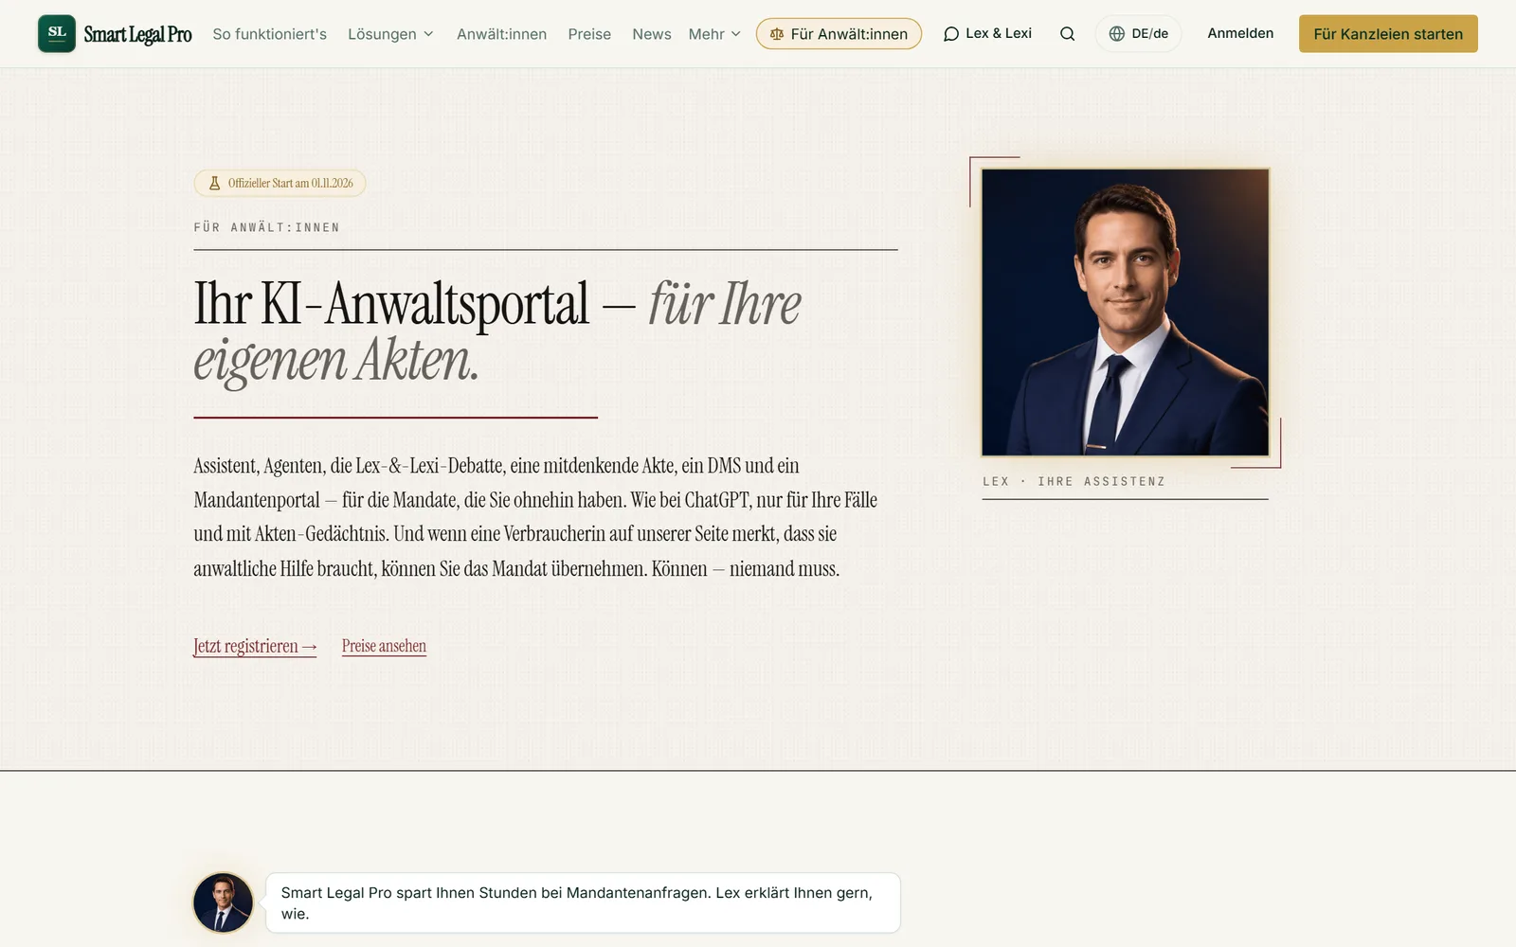Open the News nav item
This screenshot has width=1516, height=947.
[x=652, y=34]
